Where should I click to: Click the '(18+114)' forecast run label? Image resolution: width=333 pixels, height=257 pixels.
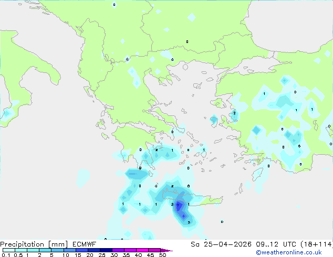pyautogui.click(x=317, y=244)
